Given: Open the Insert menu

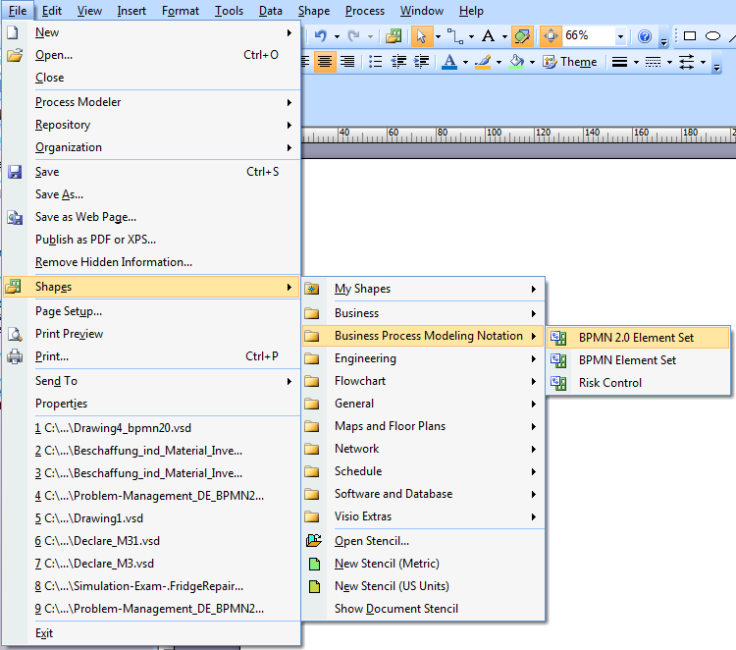Looking at the screenshot, I should (131, 11).
